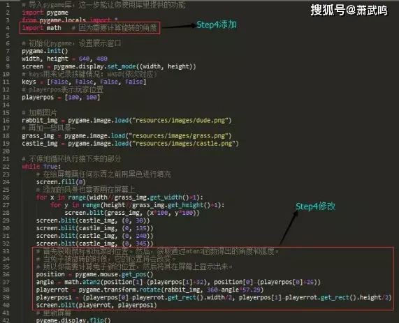Click the 'for y in range(height//grass_img.get_height()+1)' line

[x=138, y=205]
